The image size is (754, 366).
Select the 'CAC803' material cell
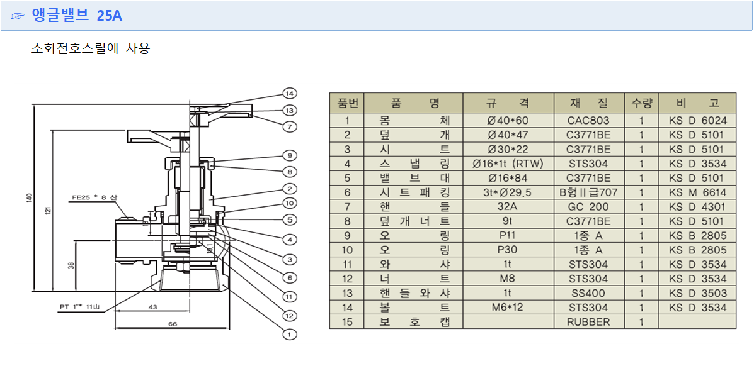pyautogui.click(x=589, y=121)
